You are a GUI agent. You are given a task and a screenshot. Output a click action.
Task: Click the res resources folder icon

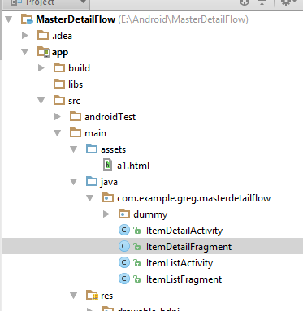tap(92, 296)
